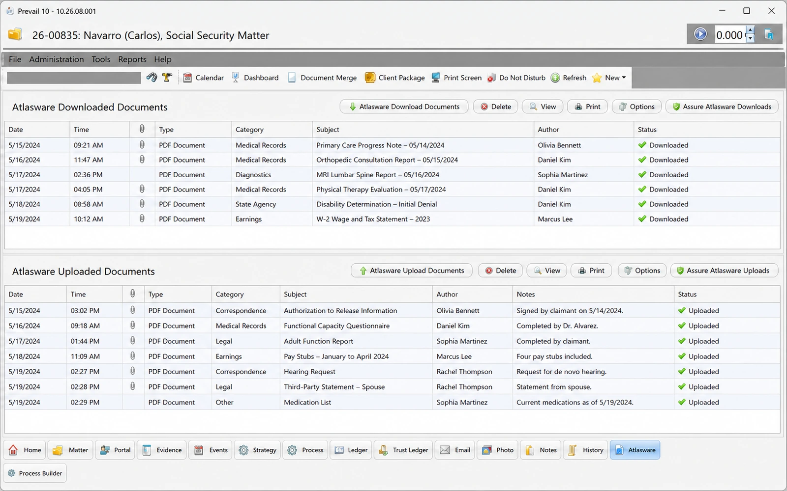787x491 pixels.
Task: Open the Portal tab
Action: coord(115,450)
